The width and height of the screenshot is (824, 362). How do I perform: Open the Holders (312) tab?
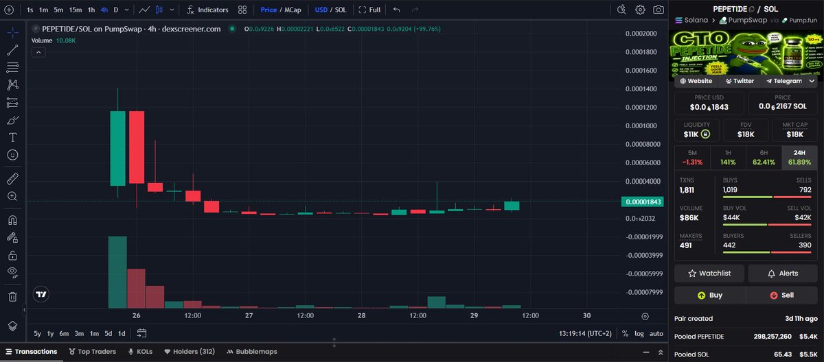(190, 351)
